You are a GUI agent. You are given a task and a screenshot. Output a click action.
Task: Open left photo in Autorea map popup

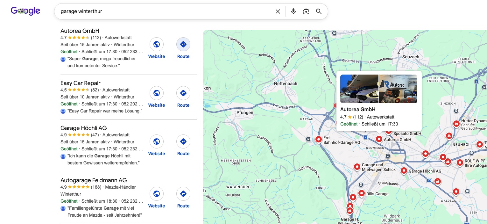click(x=359, y=89)
